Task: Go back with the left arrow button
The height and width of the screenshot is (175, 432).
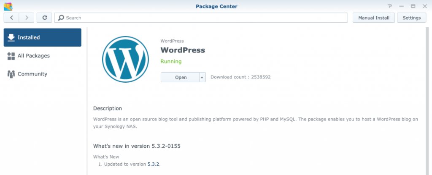Action: coord(11,18)
